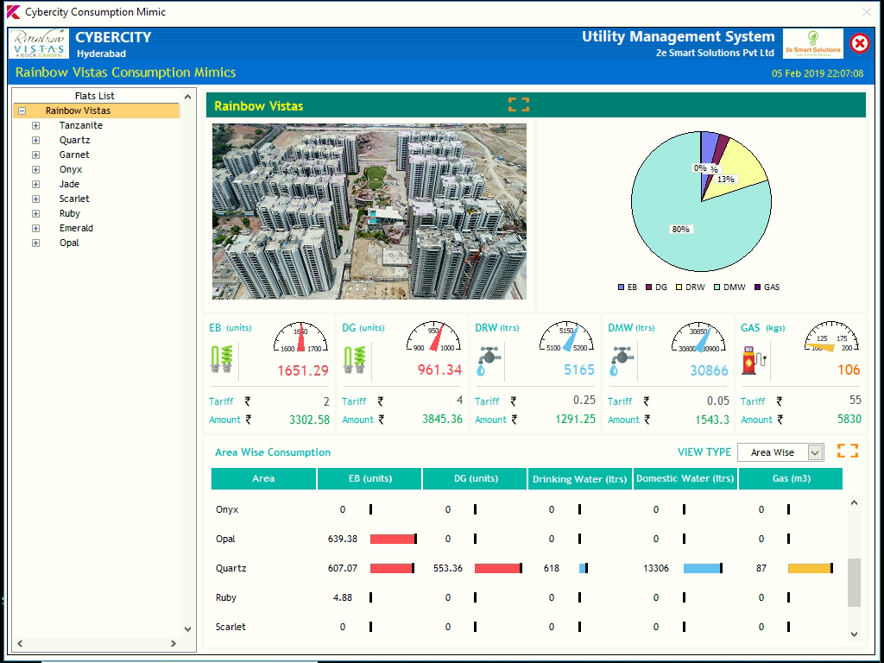884x663 pixels.
Task: Click Opal EB value 639.38
Action: point(343,539)
